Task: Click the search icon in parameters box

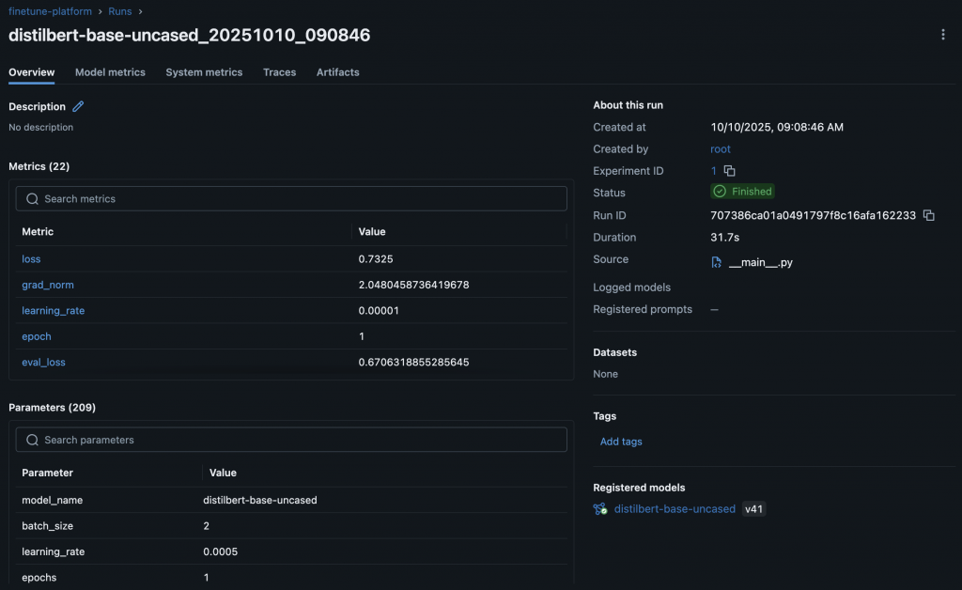Action: tap(33, 440)
